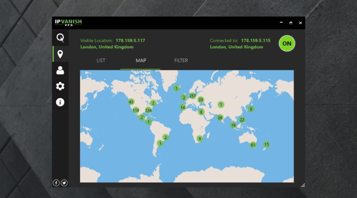Screen dimensions: 357x198
Task: Select the 11 server cluster near New Zealand
Action: coord(267,145)
